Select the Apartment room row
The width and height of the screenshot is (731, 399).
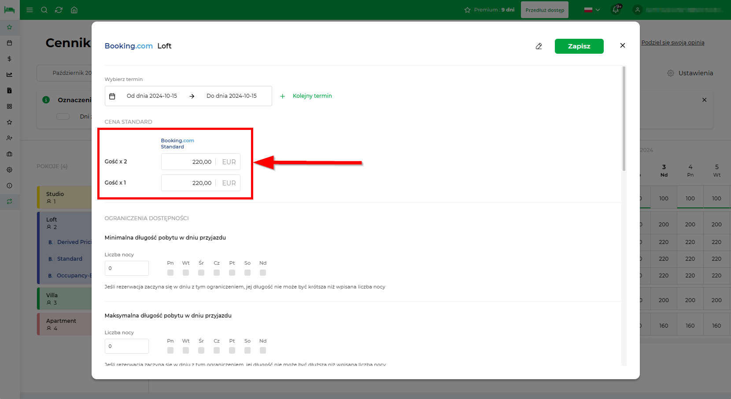click(64, 324)
